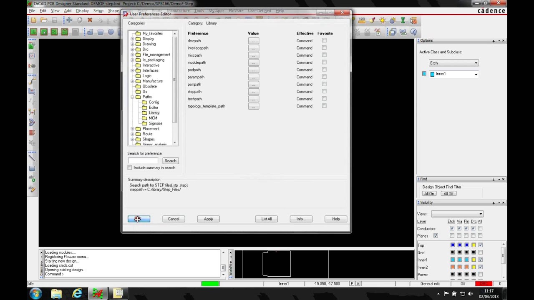Click Inner1 layer Drc yellow color swatch

(x=474, y=260)
